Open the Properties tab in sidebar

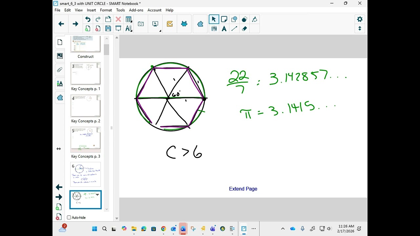pos(60,84)
